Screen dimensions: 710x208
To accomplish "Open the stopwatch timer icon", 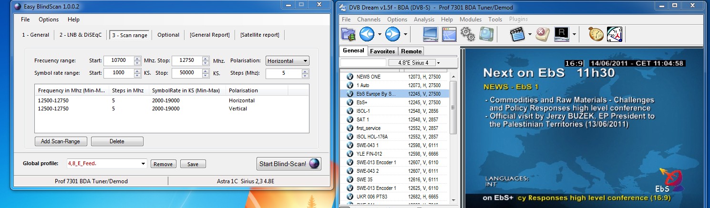I will (596, 34).
